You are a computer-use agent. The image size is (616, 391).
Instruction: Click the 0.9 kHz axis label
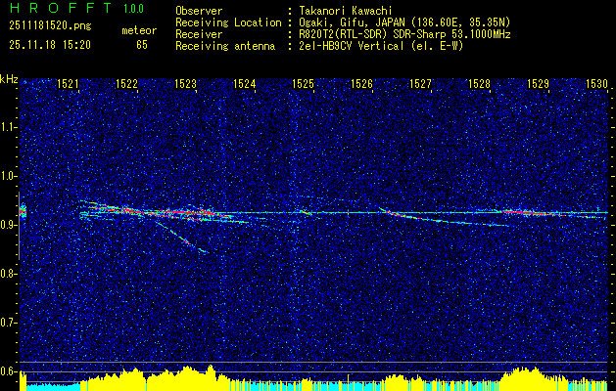[9, 225]
